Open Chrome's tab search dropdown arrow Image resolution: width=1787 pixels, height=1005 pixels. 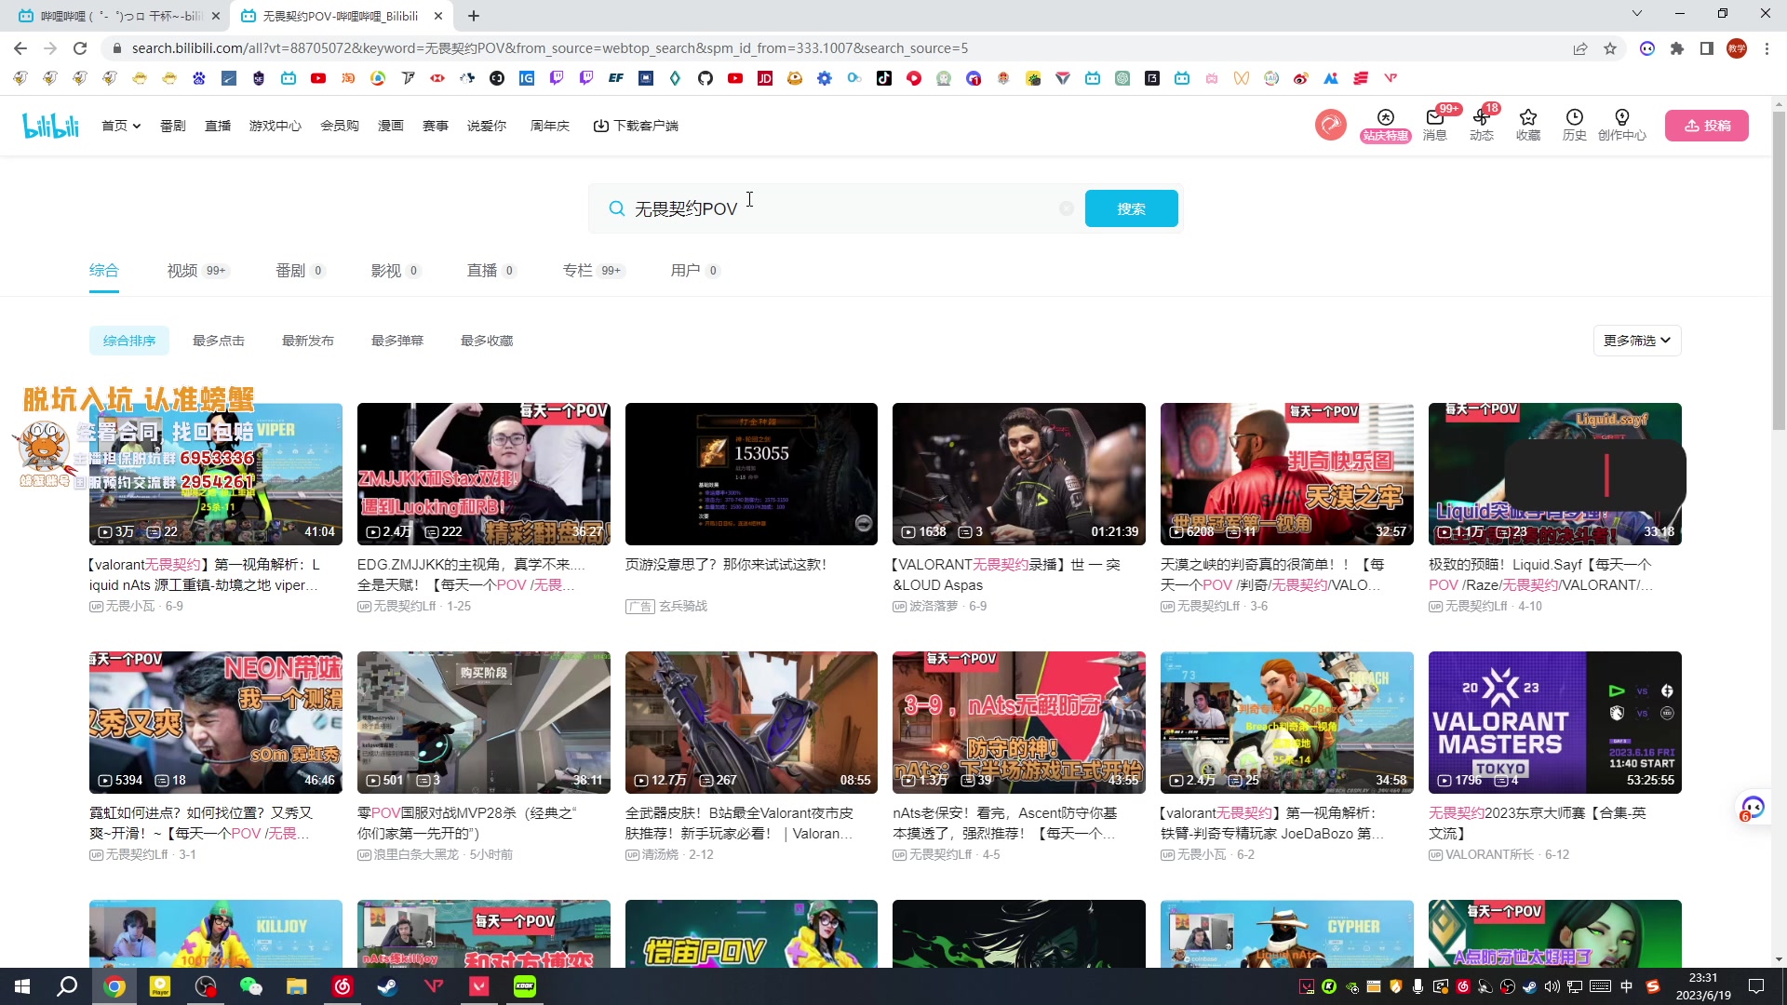tap(1636, 14)
